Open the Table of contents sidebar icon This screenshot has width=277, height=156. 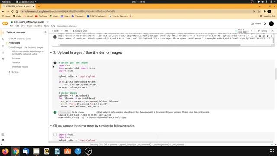pyautogui.click(x=3, y=32)
